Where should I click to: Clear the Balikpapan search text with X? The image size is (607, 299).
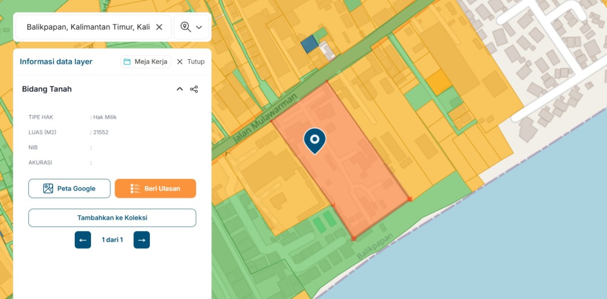(159, 27)
